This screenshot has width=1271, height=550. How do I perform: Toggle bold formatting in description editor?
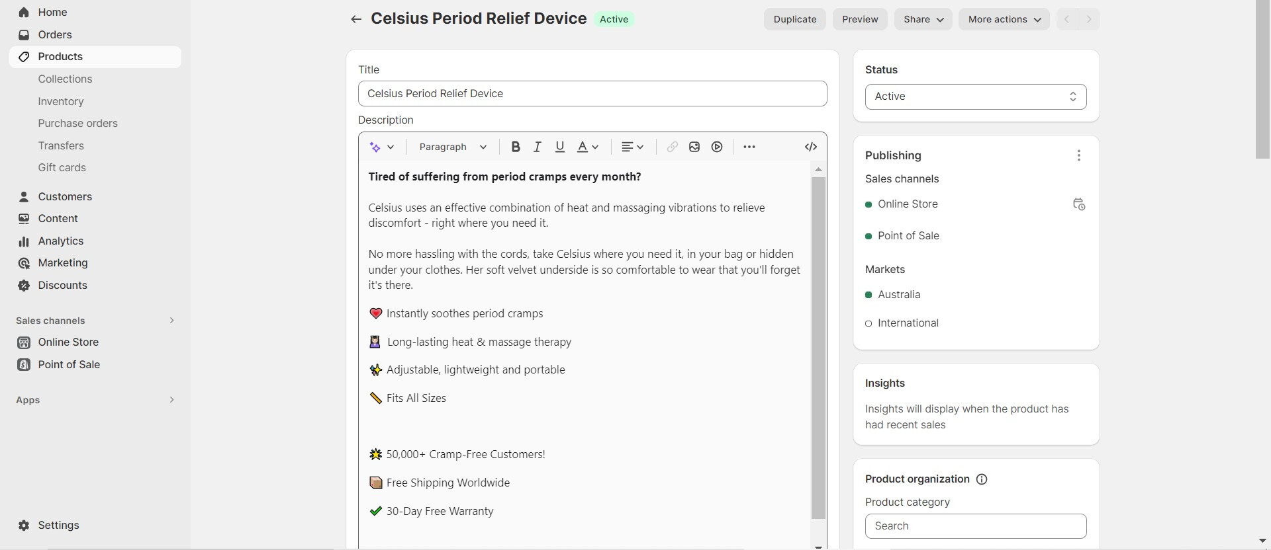pyautogui.click(x=515, y=147)
